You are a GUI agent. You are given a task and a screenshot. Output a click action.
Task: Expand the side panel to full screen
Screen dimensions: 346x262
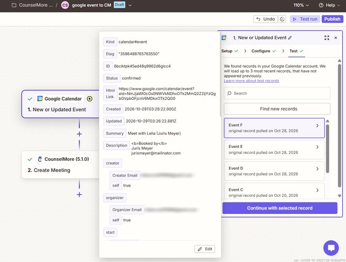tap(326, 38)
